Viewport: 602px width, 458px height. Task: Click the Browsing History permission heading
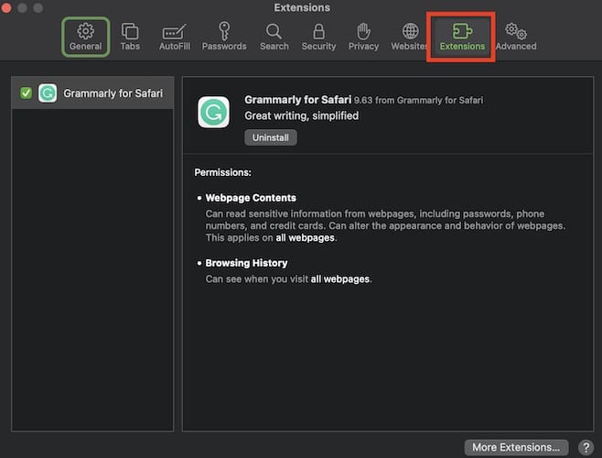[246, 263]
